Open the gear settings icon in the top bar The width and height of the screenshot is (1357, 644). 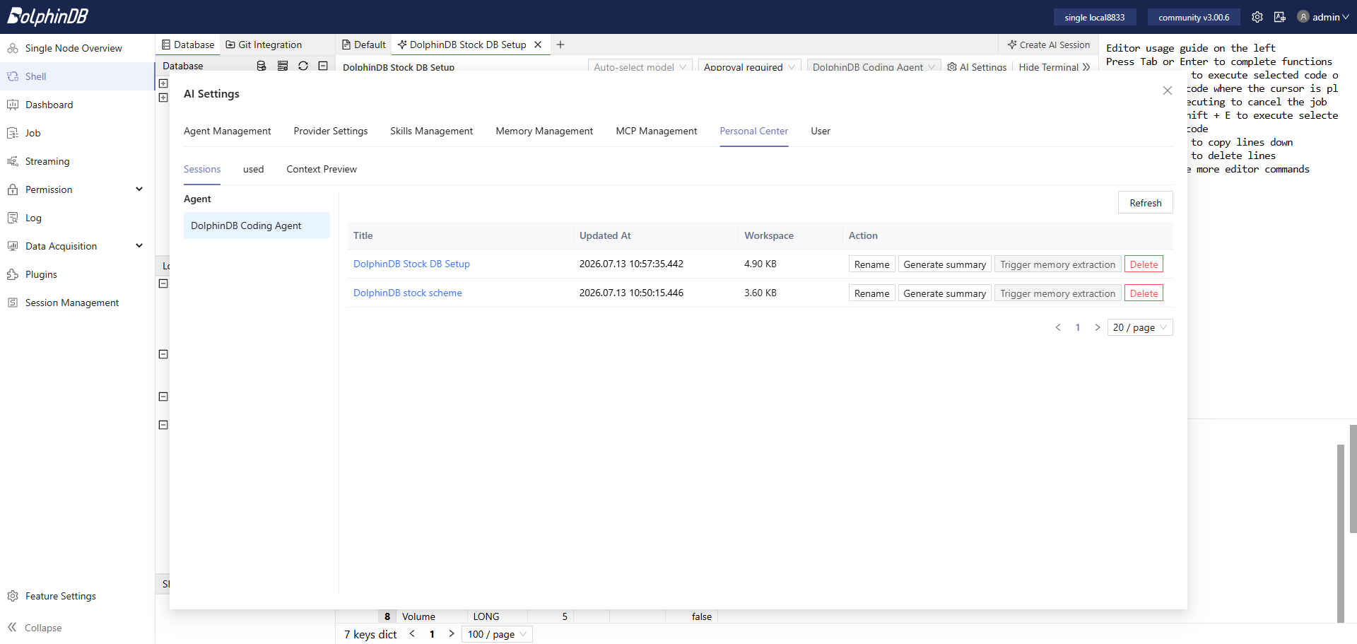(1257, 17)
